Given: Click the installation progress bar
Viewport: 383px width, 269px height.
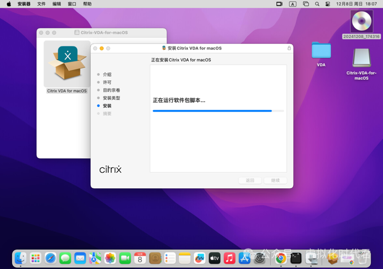Looking at the screenshot, I should (218, 111).
